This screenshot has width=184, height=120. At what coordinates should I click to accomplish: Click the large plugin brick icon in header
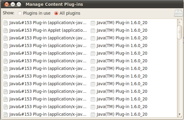pyautogui.click(x=178, y=13)
